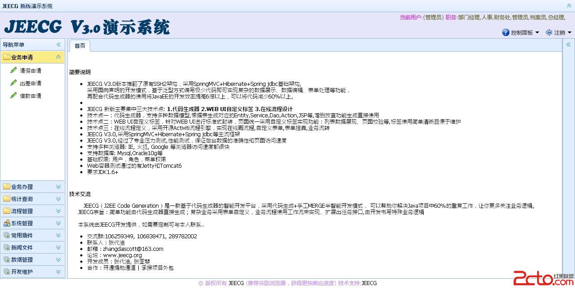Expand the 统计查询 accordion section
This screenshot has height=290, width=575.
58,199
